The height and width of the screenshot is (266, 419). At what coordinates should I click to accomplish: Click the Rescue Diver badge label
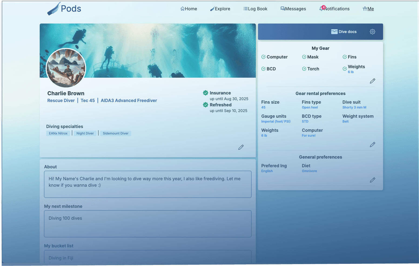click(x=61, y=100)
